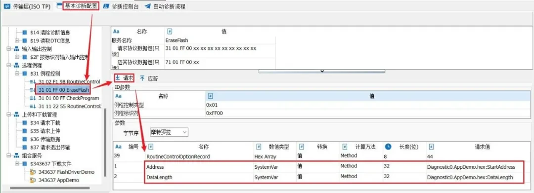Click the Hex Array type cell

265,157
